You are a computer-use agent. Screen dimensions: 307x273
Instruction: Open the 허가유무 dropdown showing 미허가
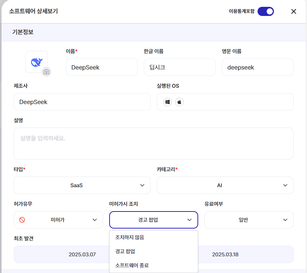pos(58,220)
